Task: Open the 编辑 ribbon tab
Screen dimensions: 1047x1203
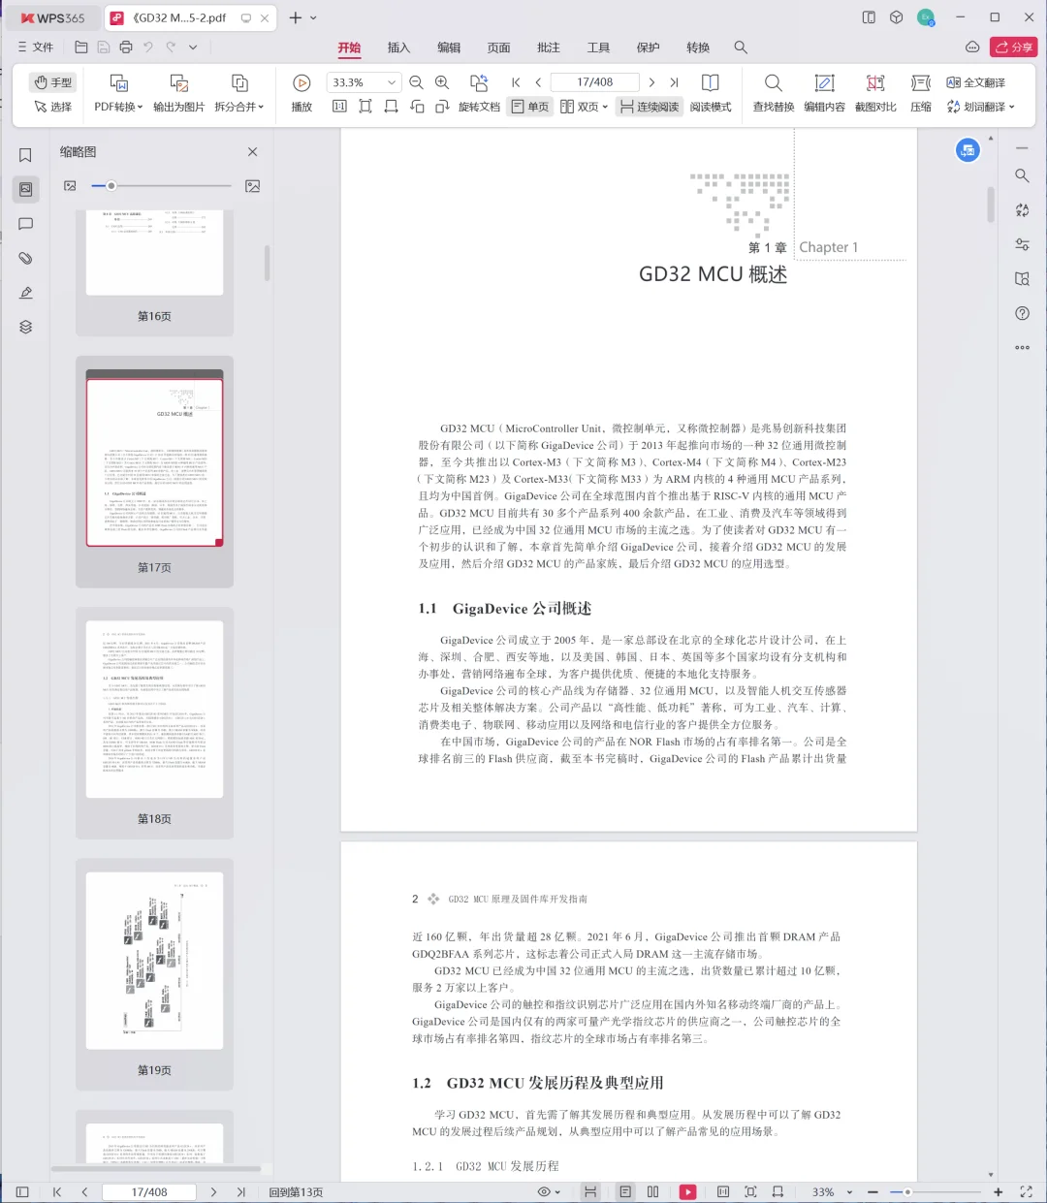Action: [449, 47]
